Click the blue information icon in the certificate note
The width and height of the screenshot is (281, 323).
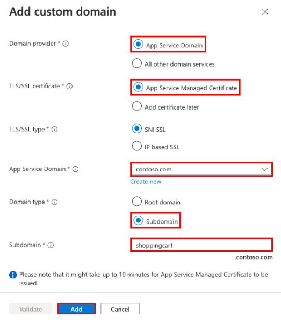(x=13, y=275)
